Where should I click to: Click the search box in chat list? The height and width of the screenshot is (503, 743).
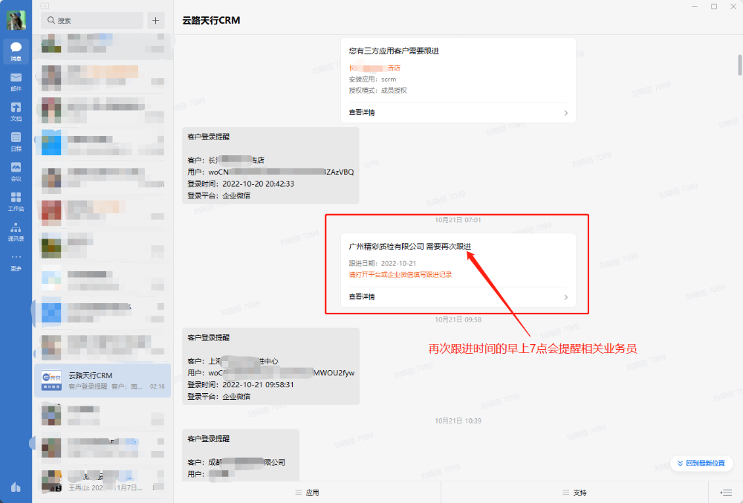point(92,20)
